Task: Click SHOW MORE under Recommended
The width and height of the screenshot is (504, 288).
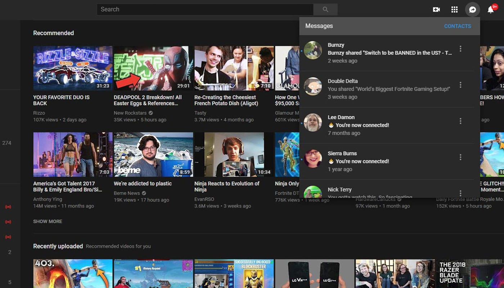Action: [x=48, y=221]
